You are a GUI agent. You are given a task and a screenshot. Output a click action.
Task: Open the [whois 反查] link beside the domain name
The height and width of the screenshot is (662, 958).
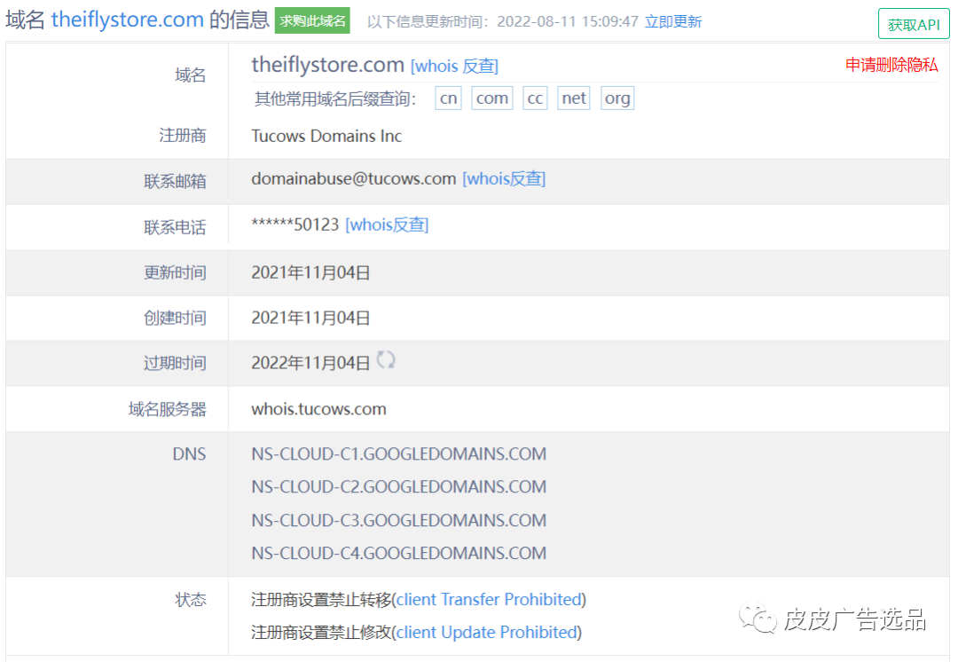[x=454, y=66]
